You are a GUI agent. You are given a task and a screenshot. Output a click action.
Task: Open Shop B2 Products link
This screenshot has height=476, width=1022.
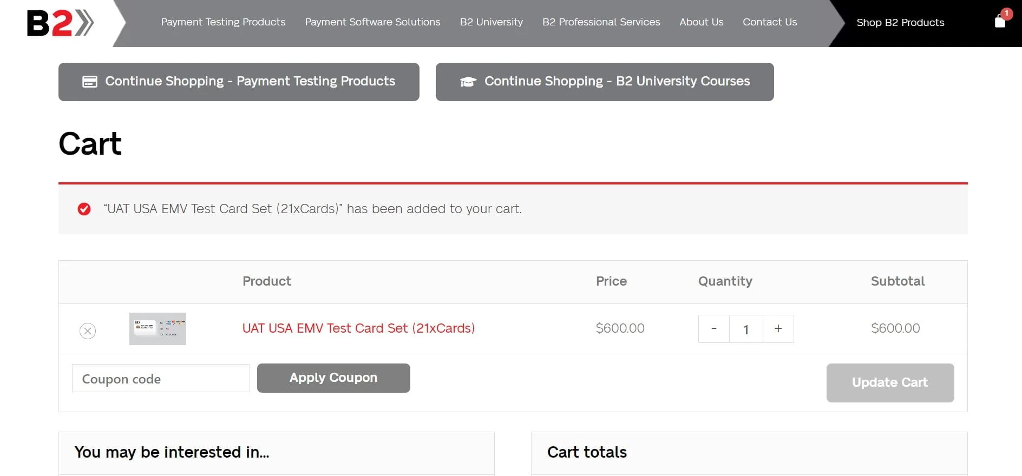900,23
